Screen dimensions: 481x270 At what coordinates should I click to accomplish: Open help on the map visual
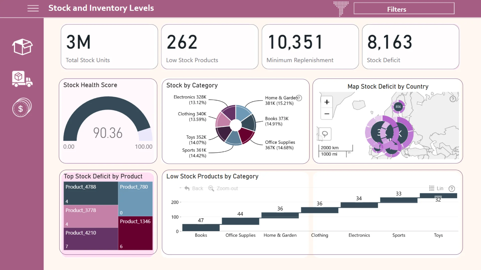click(452, 99)
